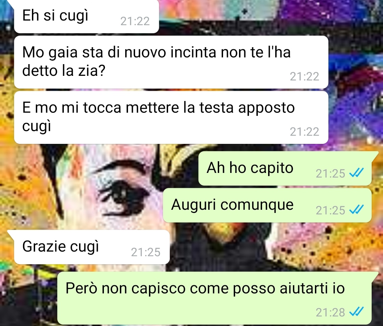Viewport: 383px width, 326px height.
Task: Tap the "Ah ho capito" sent message
Action: click(x=285, y=168)
